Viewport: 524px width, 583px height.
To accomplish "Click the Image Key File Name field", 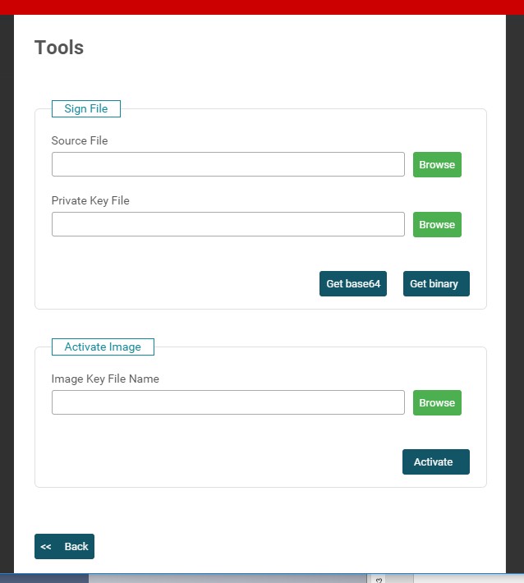I will [x=228, y=402].
